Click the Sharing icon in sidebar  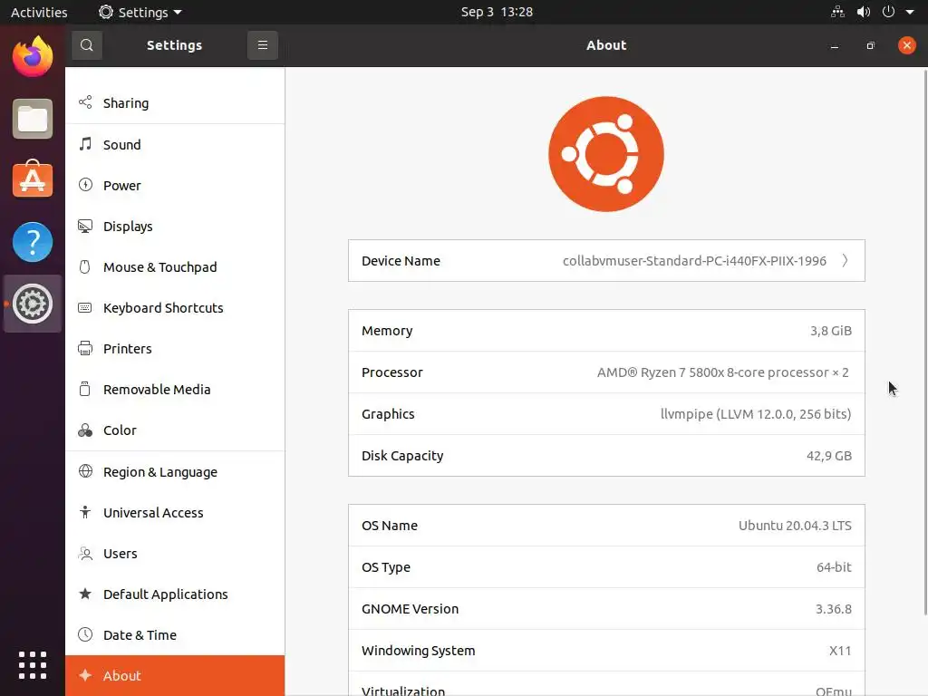point(85,102)
